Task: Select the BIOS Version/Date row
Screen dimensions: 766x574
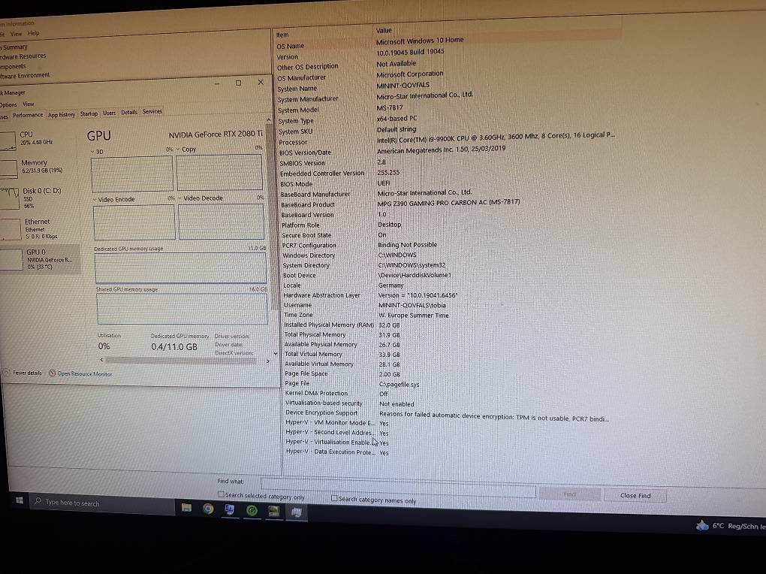Action: 394,150
